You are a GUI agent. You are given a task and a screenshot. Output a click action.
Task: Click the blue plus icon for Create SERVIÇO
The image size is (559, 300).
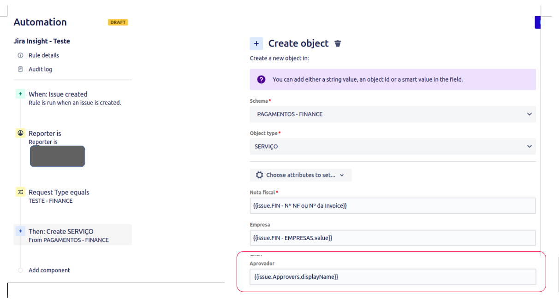(x=20, y=231)
